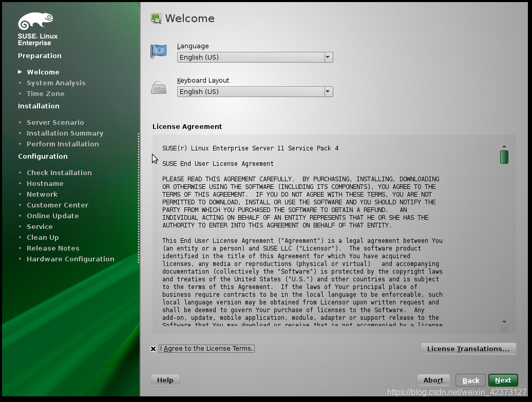532x402 pixels.
Task: Click the arrow marker beside Welcome step
Action: click(20, 72)
